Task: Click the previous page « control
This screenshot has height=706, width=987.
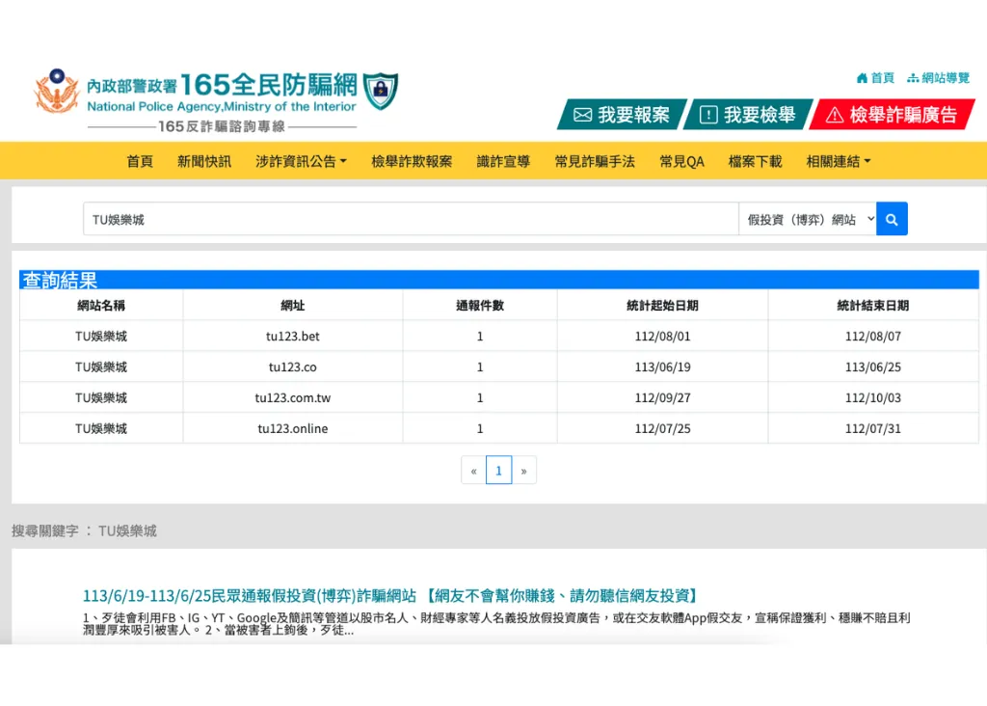Action: point(473,470)
